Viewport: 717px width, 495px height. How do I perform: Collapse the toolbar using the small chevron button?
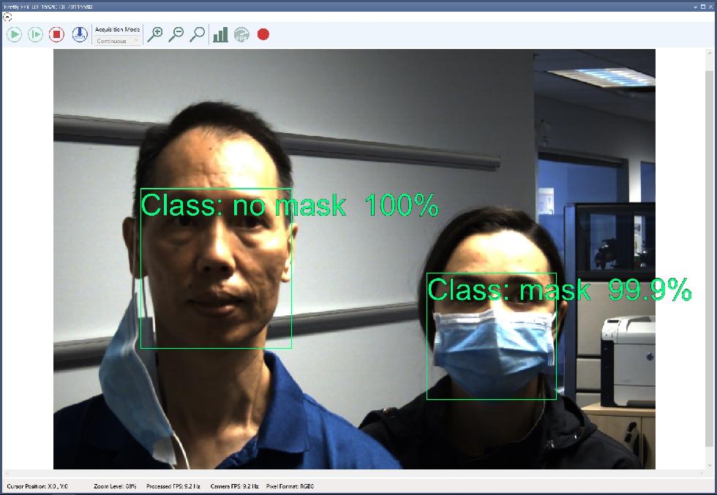7,16
